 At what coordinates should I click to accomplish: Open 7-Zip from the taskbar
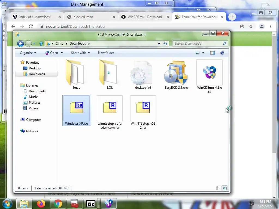pos(91,204)
